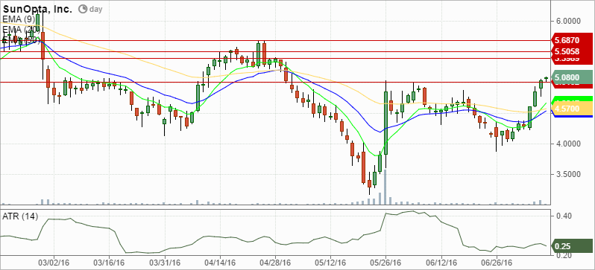This screenshot has width=595, height=270.
Task: Click the tallest volume bar at 05/26/16
Action: pos(385,187)
